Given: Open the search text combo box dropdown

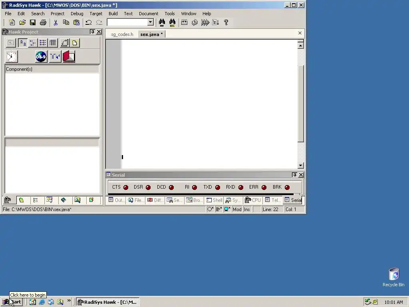Looking at the screenshot, I should pyautogui.click(x=151, y=22).
